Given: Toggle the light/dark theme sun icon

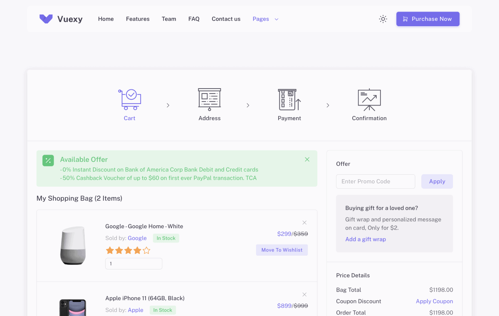Looking at the screenshot, I should [x=383, y=19].
